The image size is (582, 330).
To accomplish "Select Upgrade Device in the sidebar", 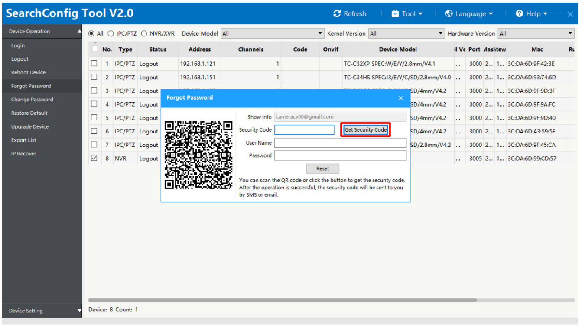I will click(x=30, y=127).
